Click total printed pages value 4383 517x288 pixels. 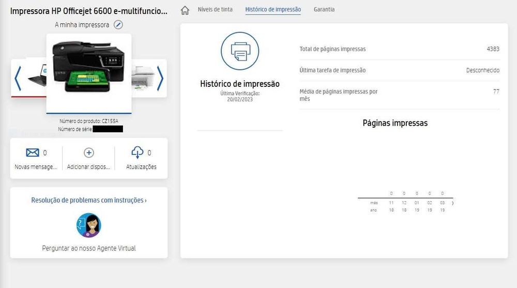click(x=493, y=49)
